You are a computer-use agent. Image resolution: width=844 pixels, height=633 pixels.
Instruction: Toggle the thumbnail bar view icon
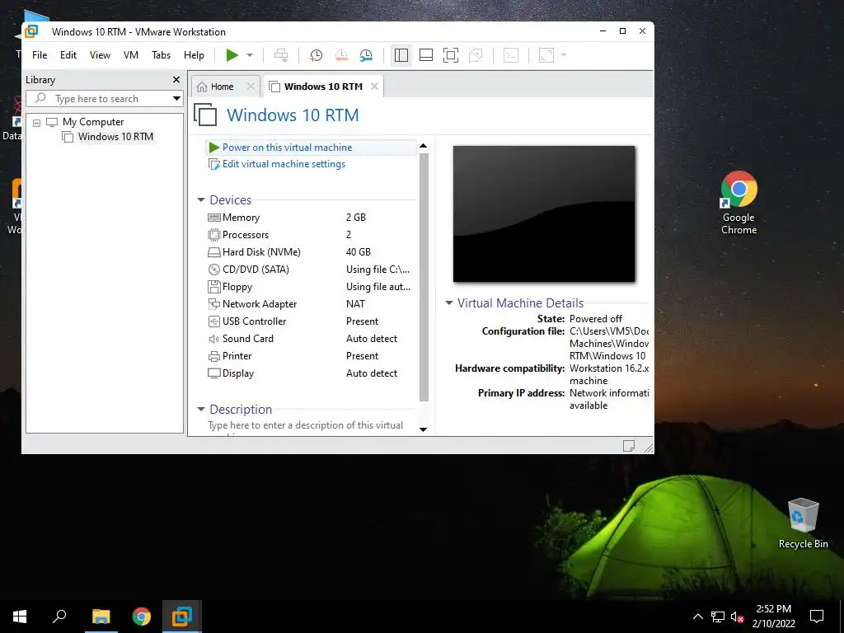tap(426, 55)
